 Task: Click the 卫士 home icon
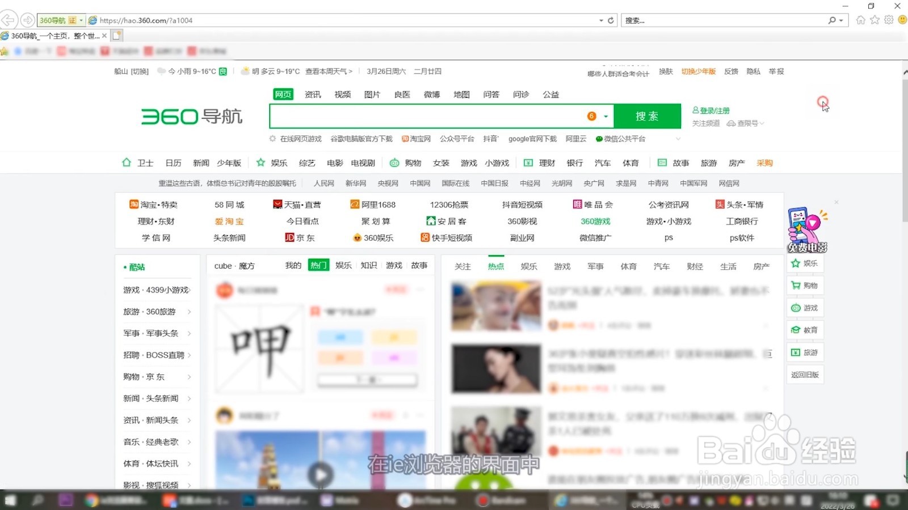point(127,163)
